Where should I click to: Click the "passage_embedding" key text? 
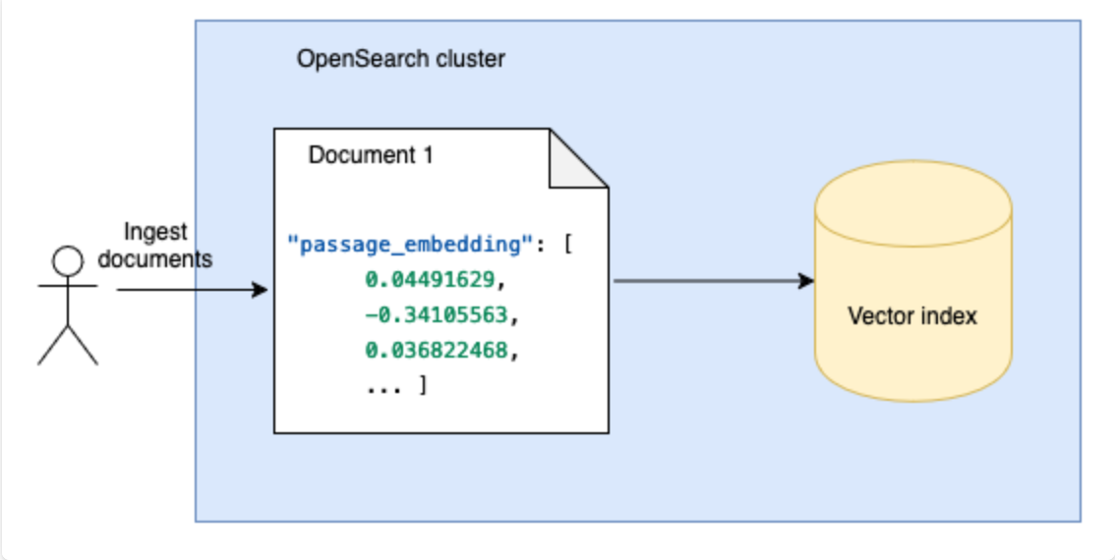410,245
